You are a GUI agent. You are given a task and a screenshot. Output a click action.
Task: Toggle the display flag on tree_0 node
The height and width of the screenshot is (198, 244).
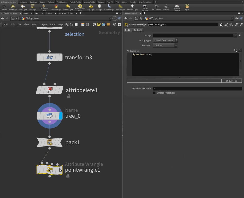(60, 116)
